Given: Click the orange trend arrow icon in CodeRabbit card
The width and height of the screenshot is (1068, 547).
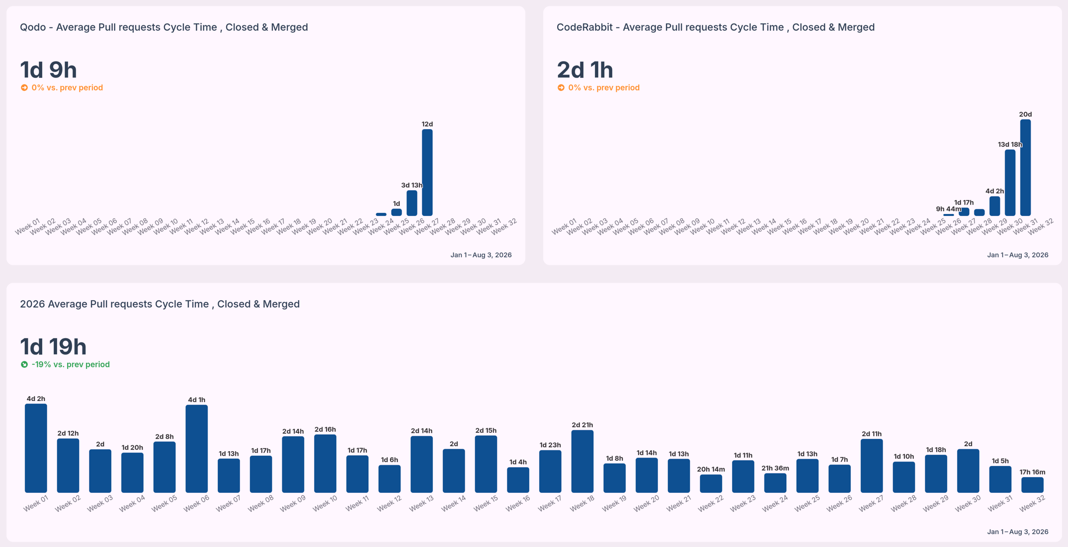Looking at the screenshot, I should click(561, 88).
